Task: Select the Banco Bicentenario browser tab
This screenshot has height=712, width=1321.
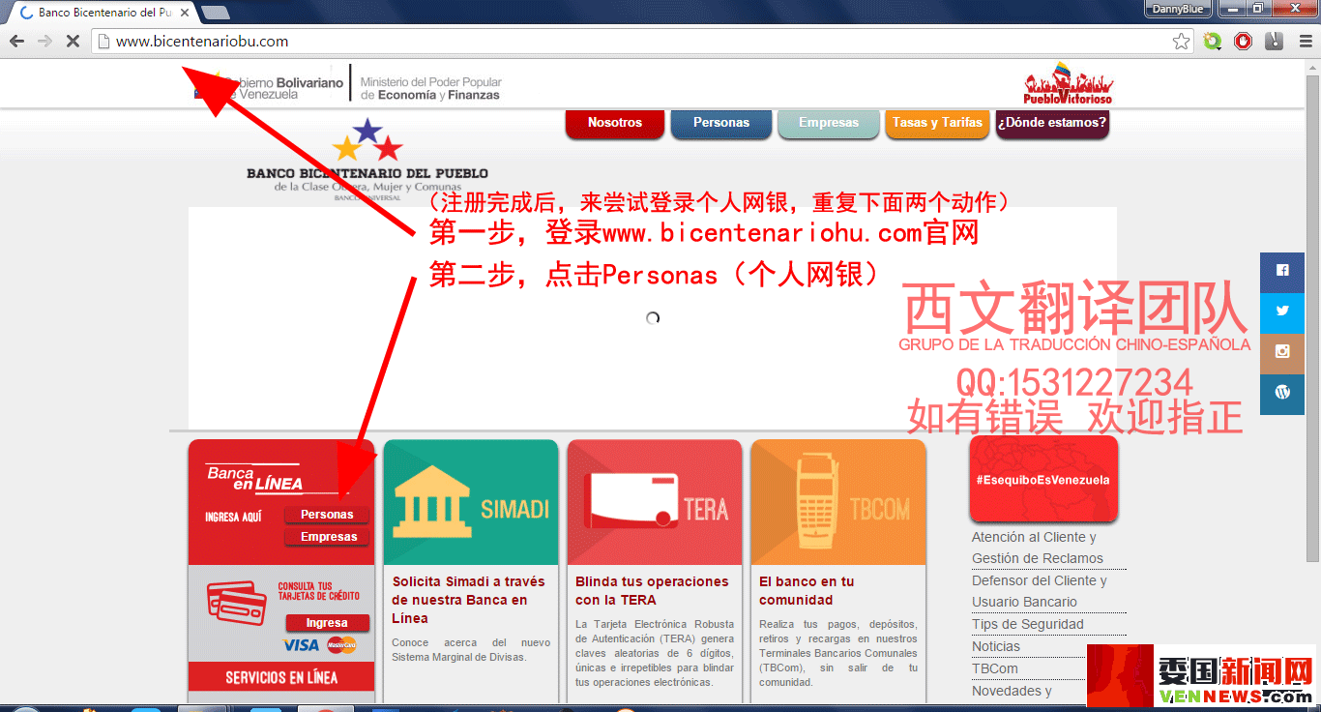Action: pos(104,13)
